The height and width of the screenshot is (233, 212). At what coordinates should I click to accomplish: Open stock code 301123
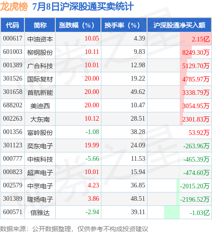[x=12, y=145]
